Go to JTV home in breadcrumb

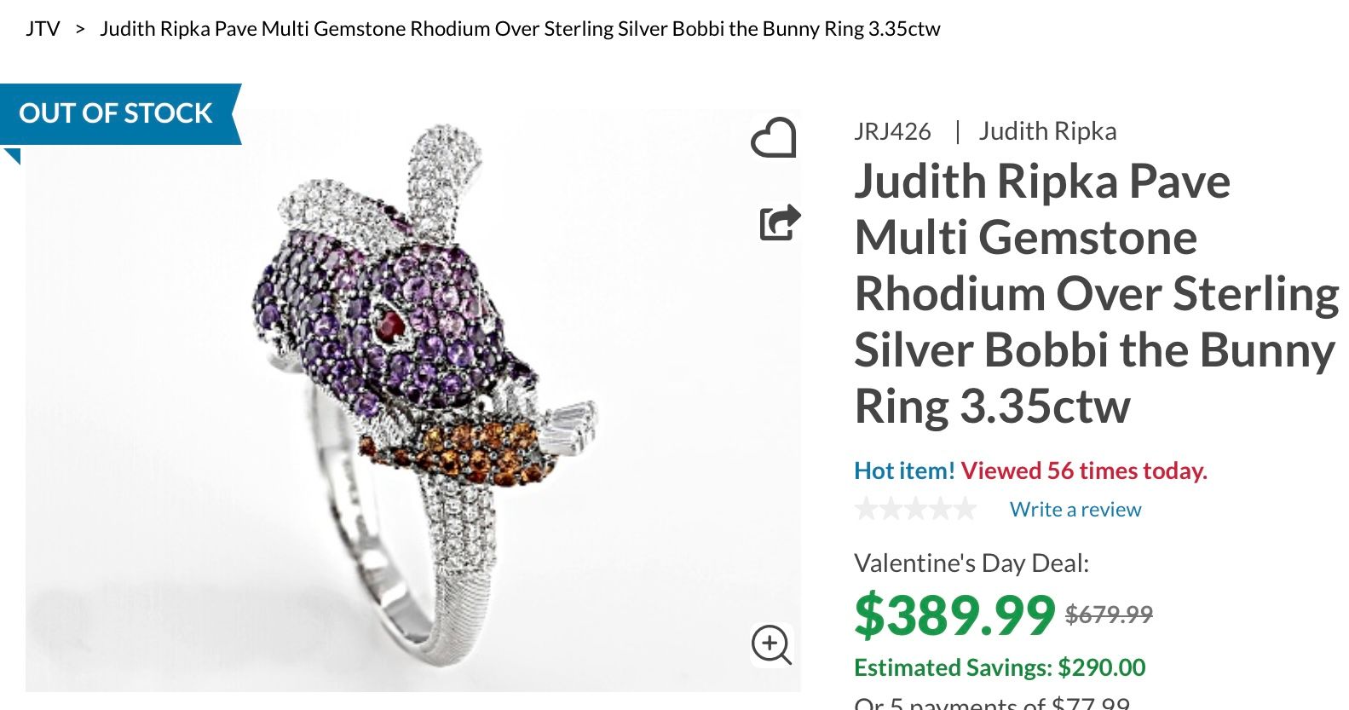click(43, 29)
